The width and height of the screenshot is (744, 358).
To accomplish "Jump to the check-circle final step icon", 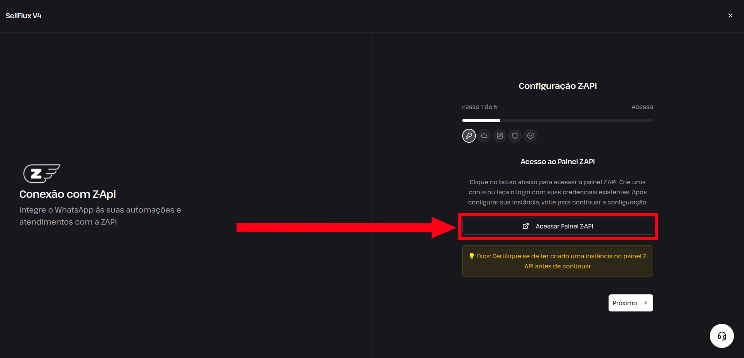I will coord(531,136).
